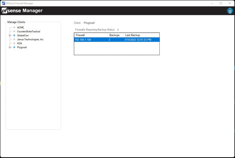Sort by the Last Backup column
This screenshot has height=158, width=235.
click(x=141, y=35)
